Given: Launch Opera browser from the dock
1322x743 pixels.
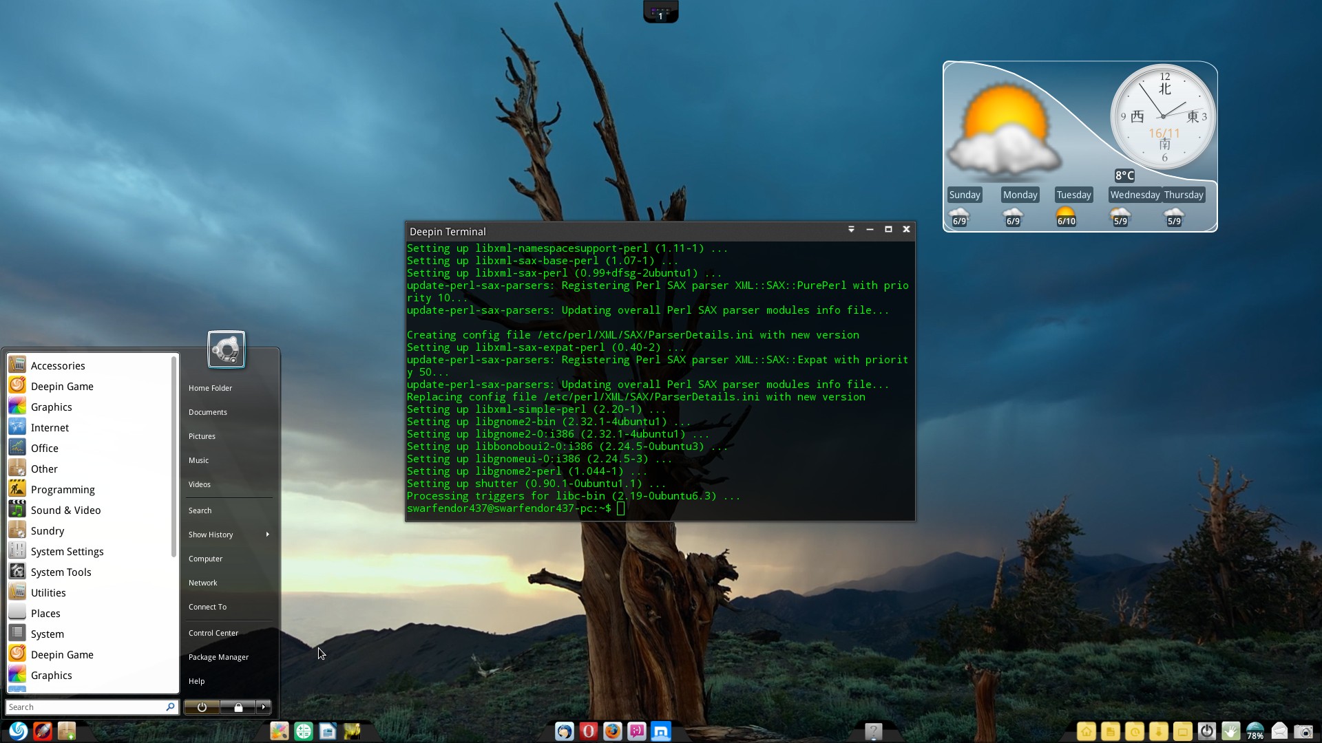Looking at the screenshot, I should pos(588,731).
